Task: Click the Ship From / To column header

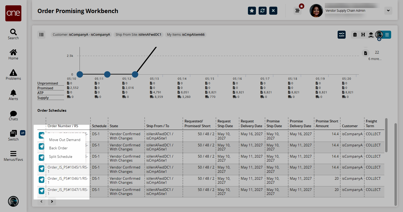Action: (x=158, y=126)
